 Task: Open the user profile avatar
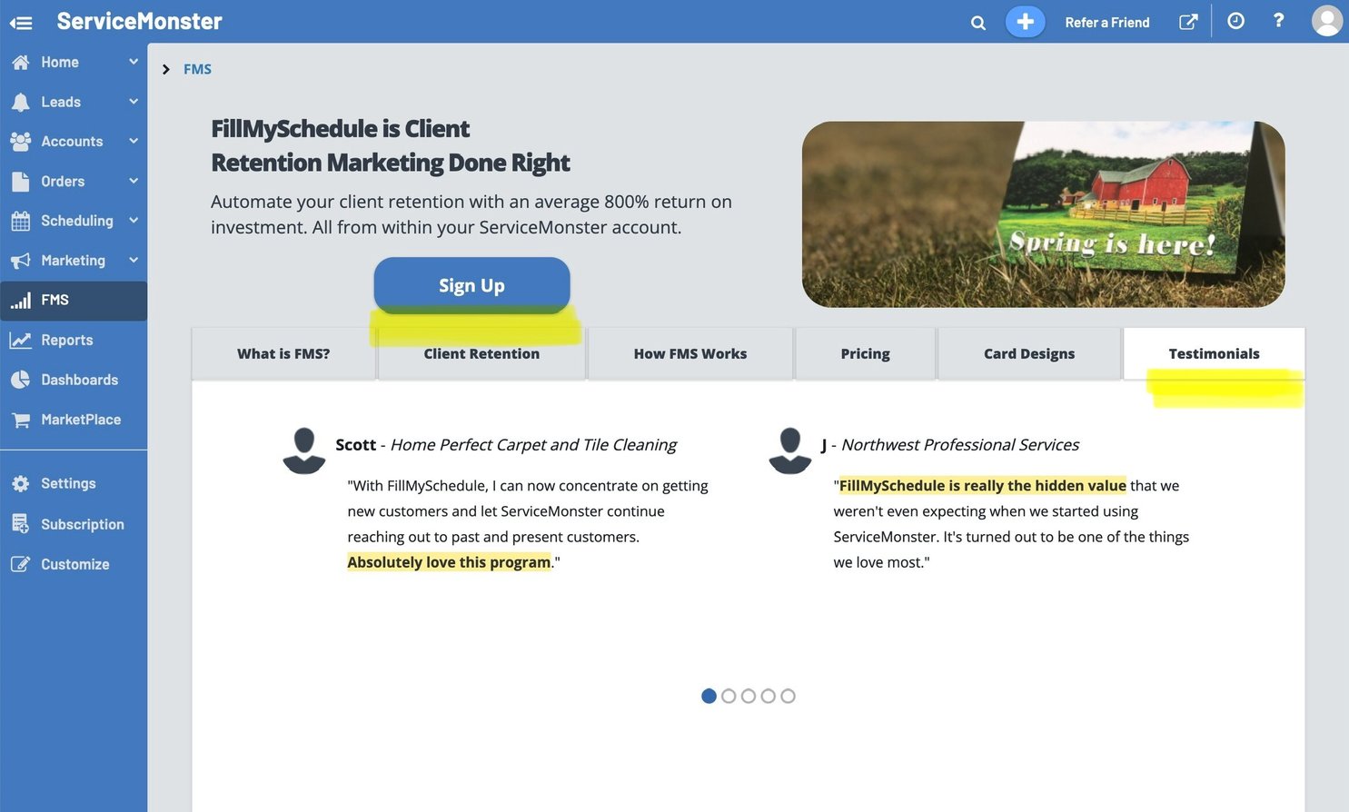coord(1327,21)
